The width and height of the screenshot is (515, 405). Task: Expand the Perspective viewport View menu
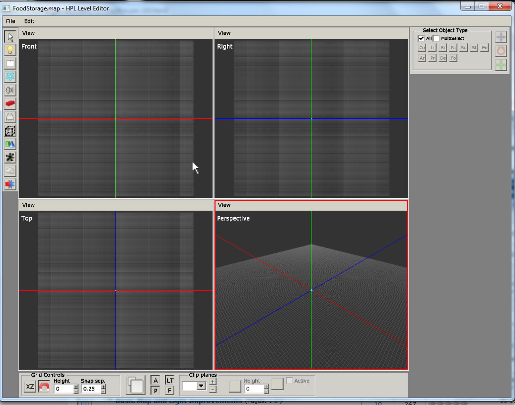(224, 205)
